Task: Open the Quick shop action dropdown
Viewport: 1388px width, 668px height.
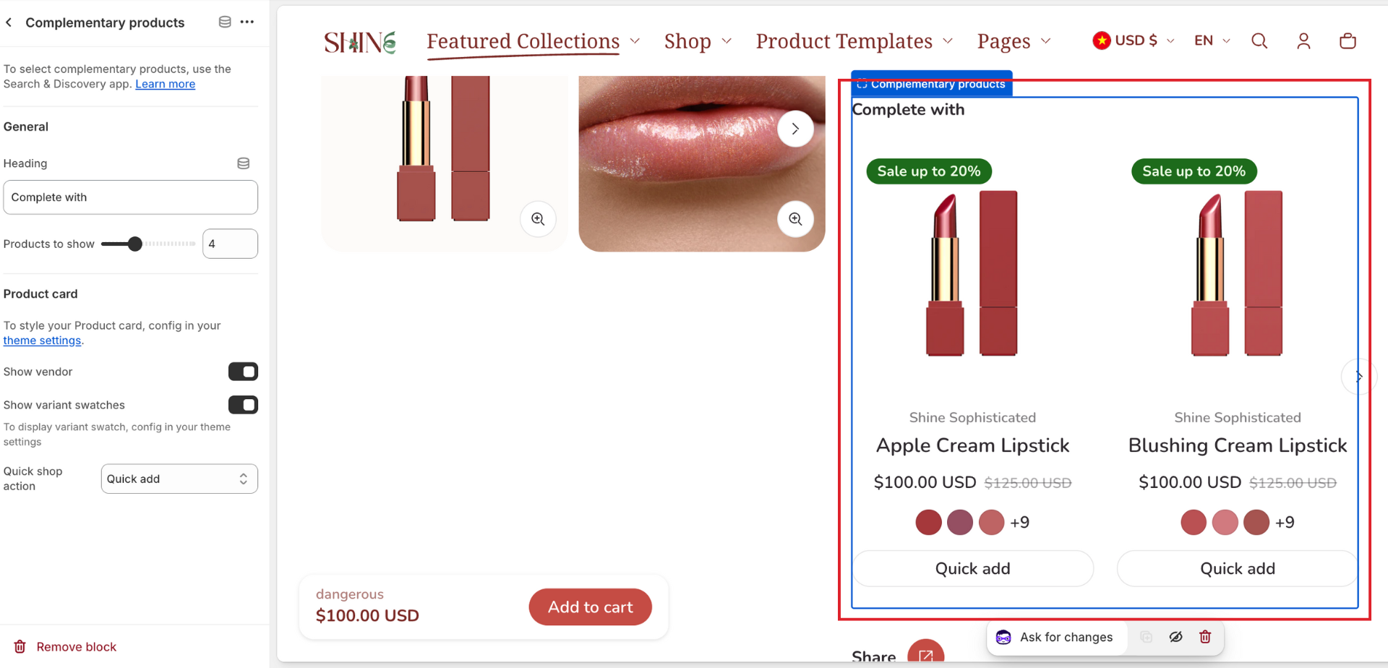Action: click(179, 479)
